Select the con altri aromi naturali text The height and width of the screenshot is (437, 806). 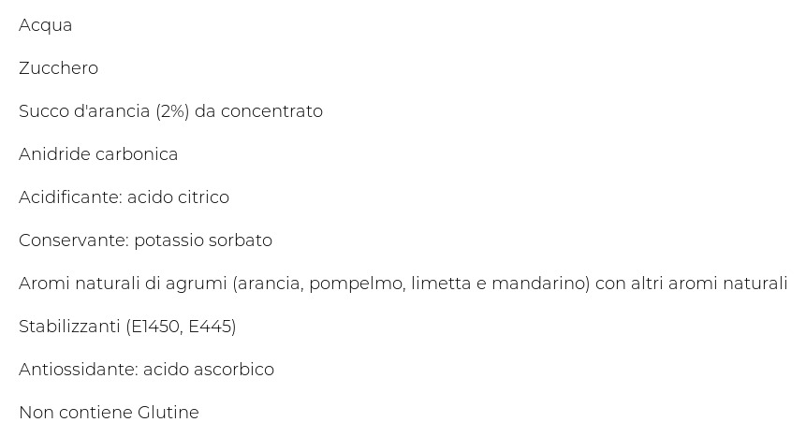(692, 284)
